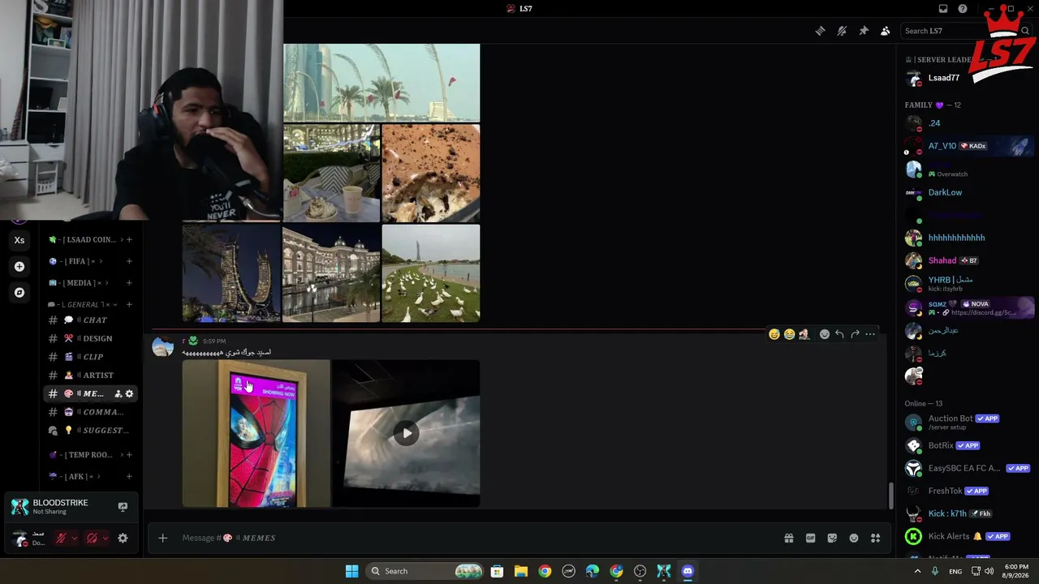Open the night towers photo
This screenshot has width=1039, height=584.
[231, 273]
